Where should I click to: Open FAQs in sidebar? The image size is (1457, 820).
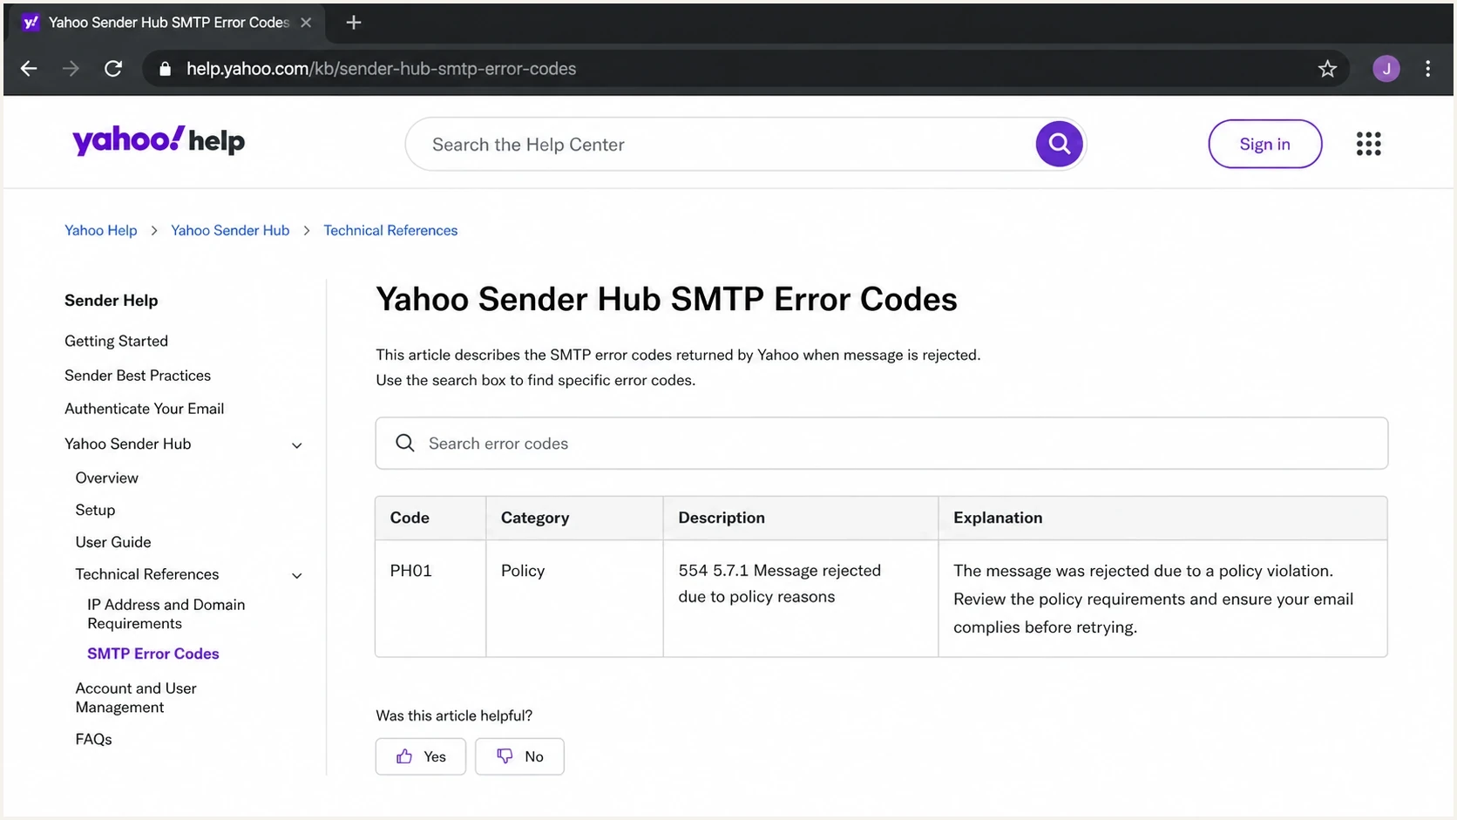(x=93, y=739)
